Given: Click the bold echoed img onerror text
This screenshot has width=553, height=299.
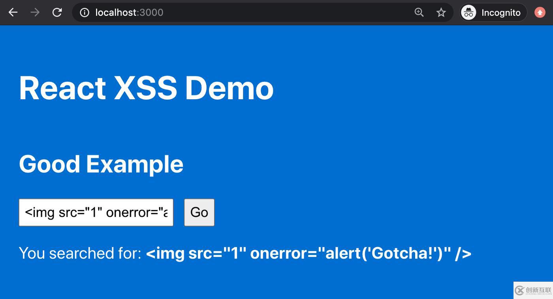Looking at the screenshot, I should (308, 253).
